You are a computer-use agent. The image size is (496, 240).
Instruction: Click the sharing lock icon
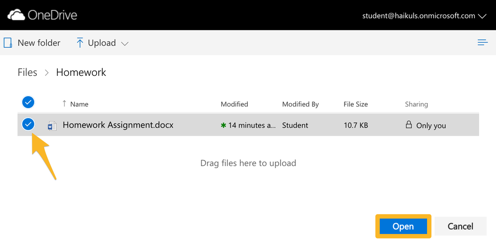[x=409, y=124]
